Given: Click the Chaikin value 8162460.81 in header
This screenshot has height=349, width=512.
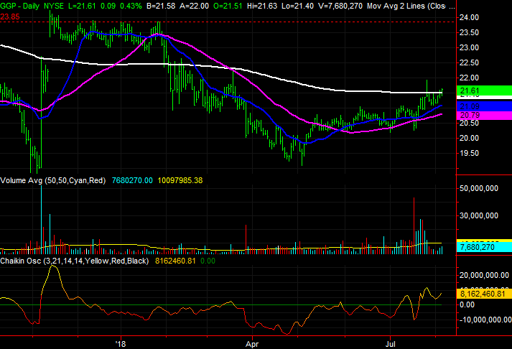Looking at the screenshot, I should pos(175,261).
